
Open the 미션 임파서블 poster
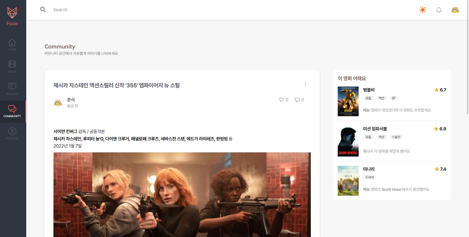tap(348, 141)
